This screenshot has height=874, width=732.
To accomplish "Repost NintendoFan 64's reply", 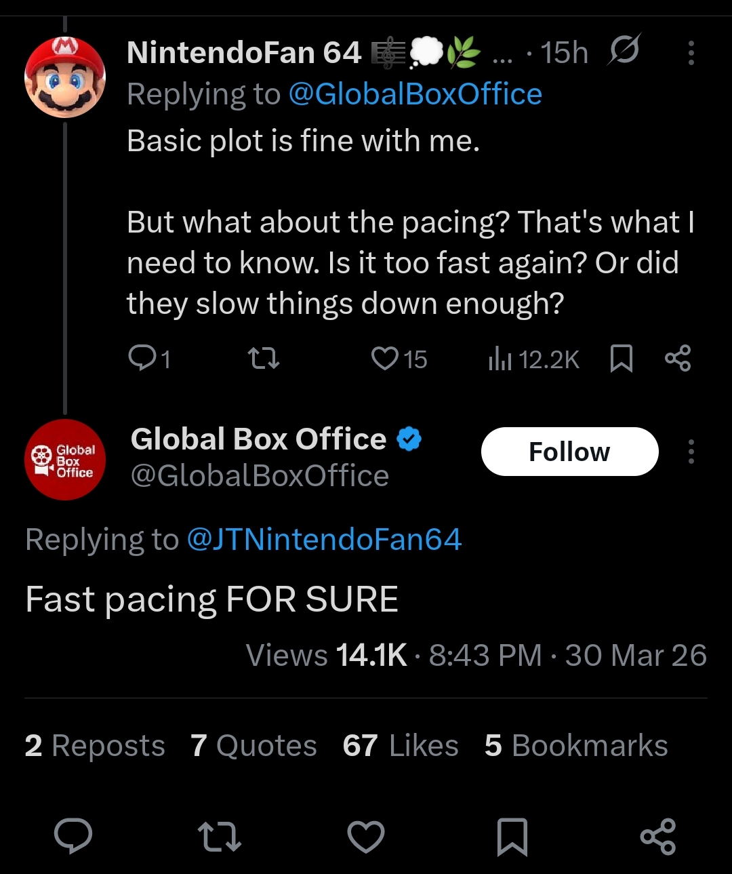I will [x=264, y=358].
